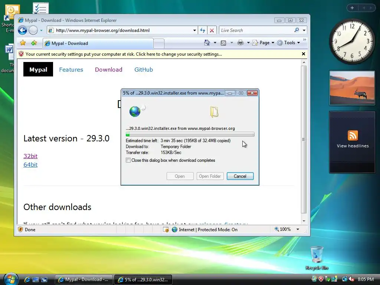This screenshot has height=285, width=380.
Task: Click the tray network connection icon
Action: point(344,279)
